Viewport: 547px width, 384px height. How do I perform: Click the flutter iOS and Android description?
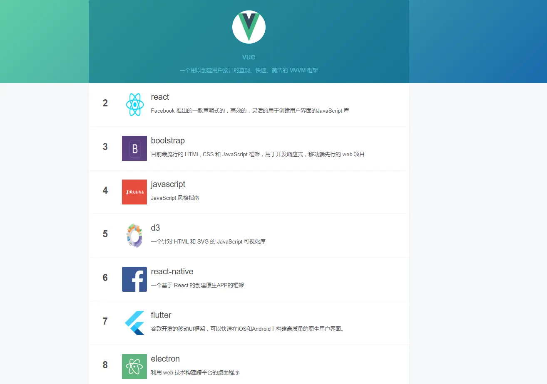tap(248, 329)
